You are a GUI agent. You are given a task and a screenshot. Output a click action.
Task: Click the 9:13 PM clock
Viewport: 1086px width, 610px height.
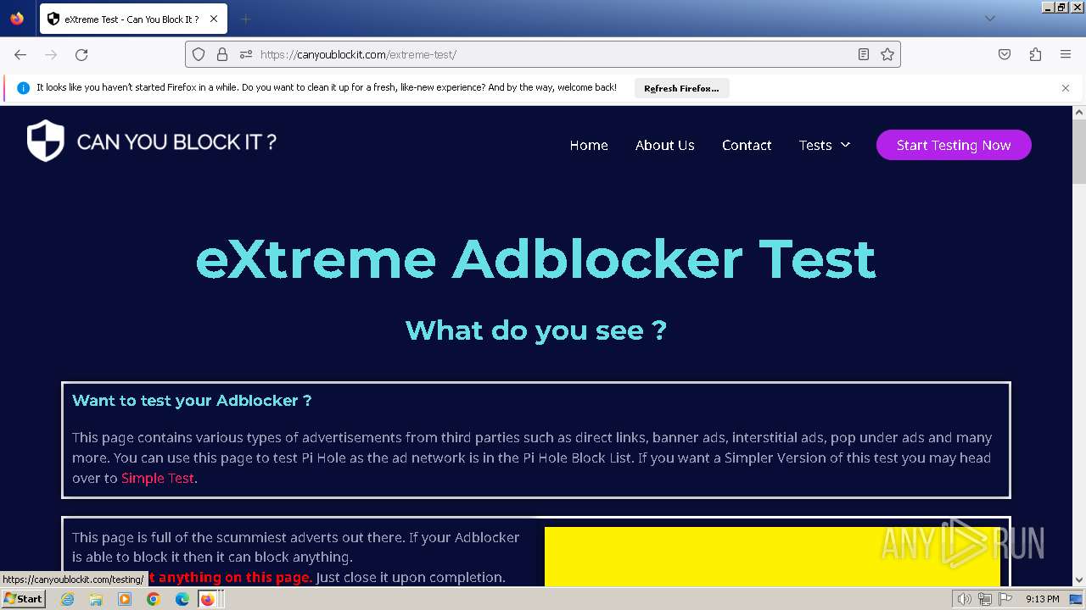pos(1042,599)
